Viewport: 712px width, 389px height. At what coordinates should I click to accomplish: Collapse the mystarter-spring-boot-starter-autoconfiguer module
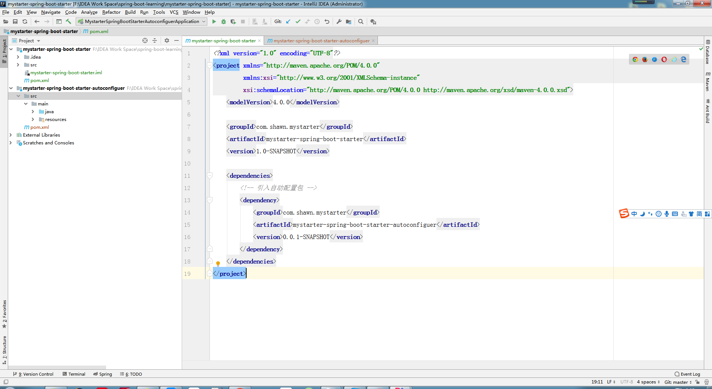[11, 88]
